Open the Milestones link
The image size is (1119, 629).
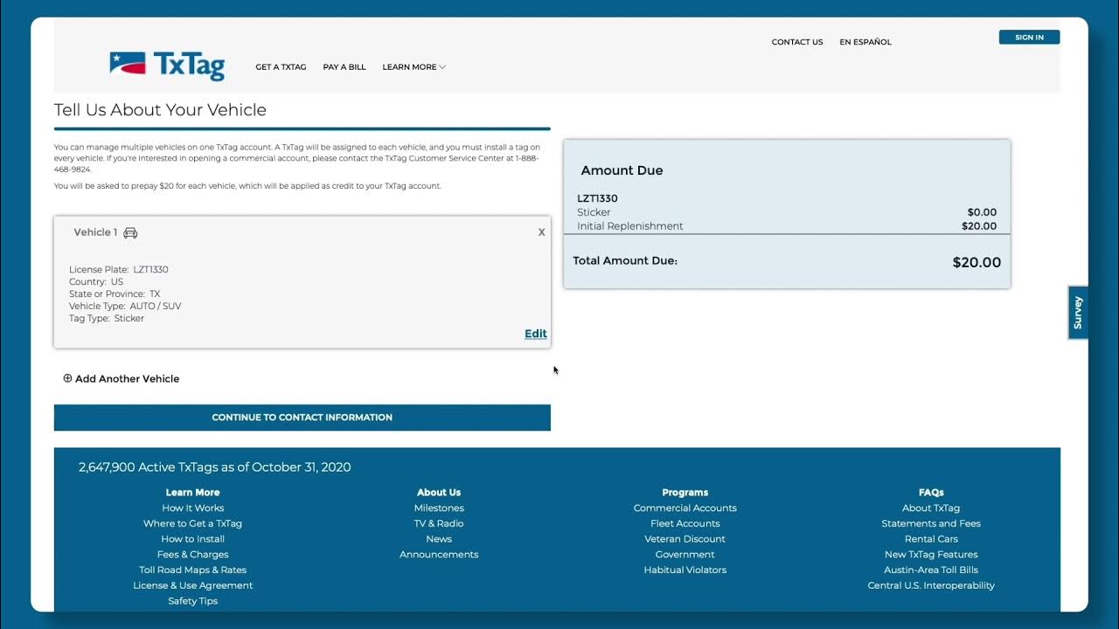[439, 508]
